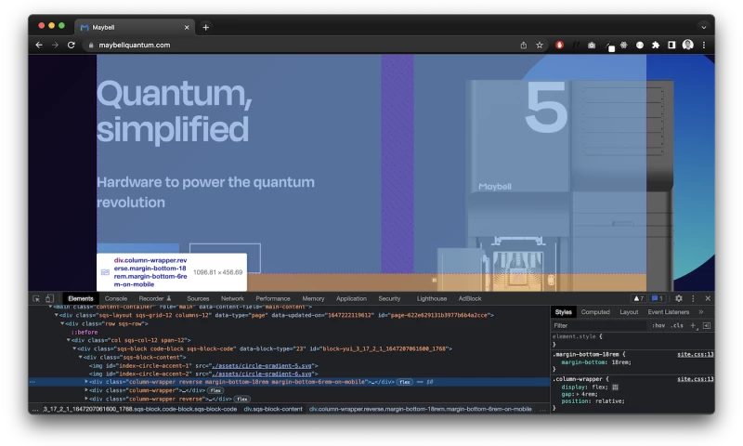Switch to the Console tab
The width and height of the screenshot is (743, 446).
tap(116, 298)
